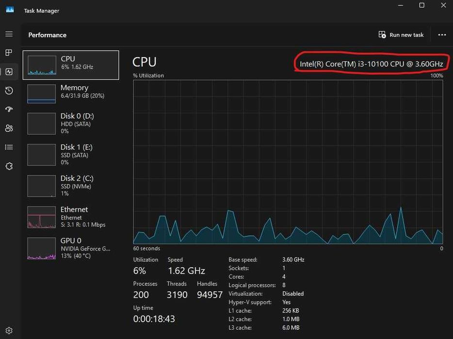Open the hamburger navigation menu
The width and height of the screenshot is (453, 339).
click(9, 34)
